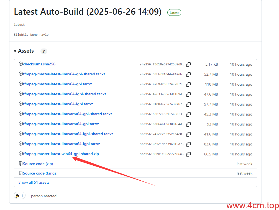
Task: Click package icon beside checksums.sha256
Action: (x=21, y=64)
